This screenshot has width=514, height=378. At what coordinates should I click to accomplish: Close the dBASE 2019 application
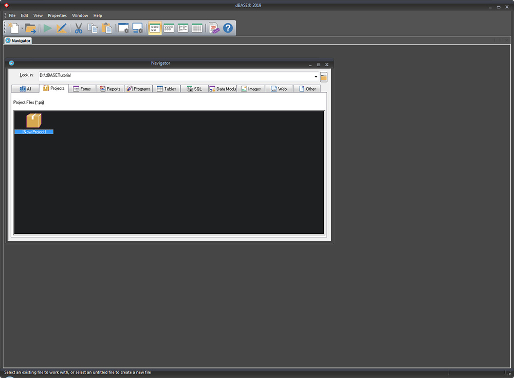(x=507, y=7)
